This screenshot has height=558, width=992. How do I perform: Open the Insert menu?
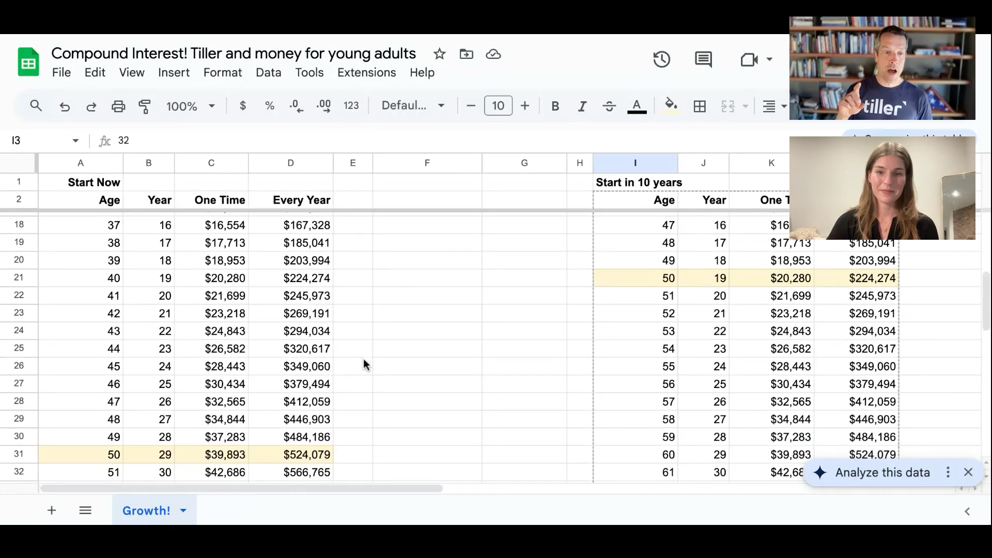(x=174, y=73)
